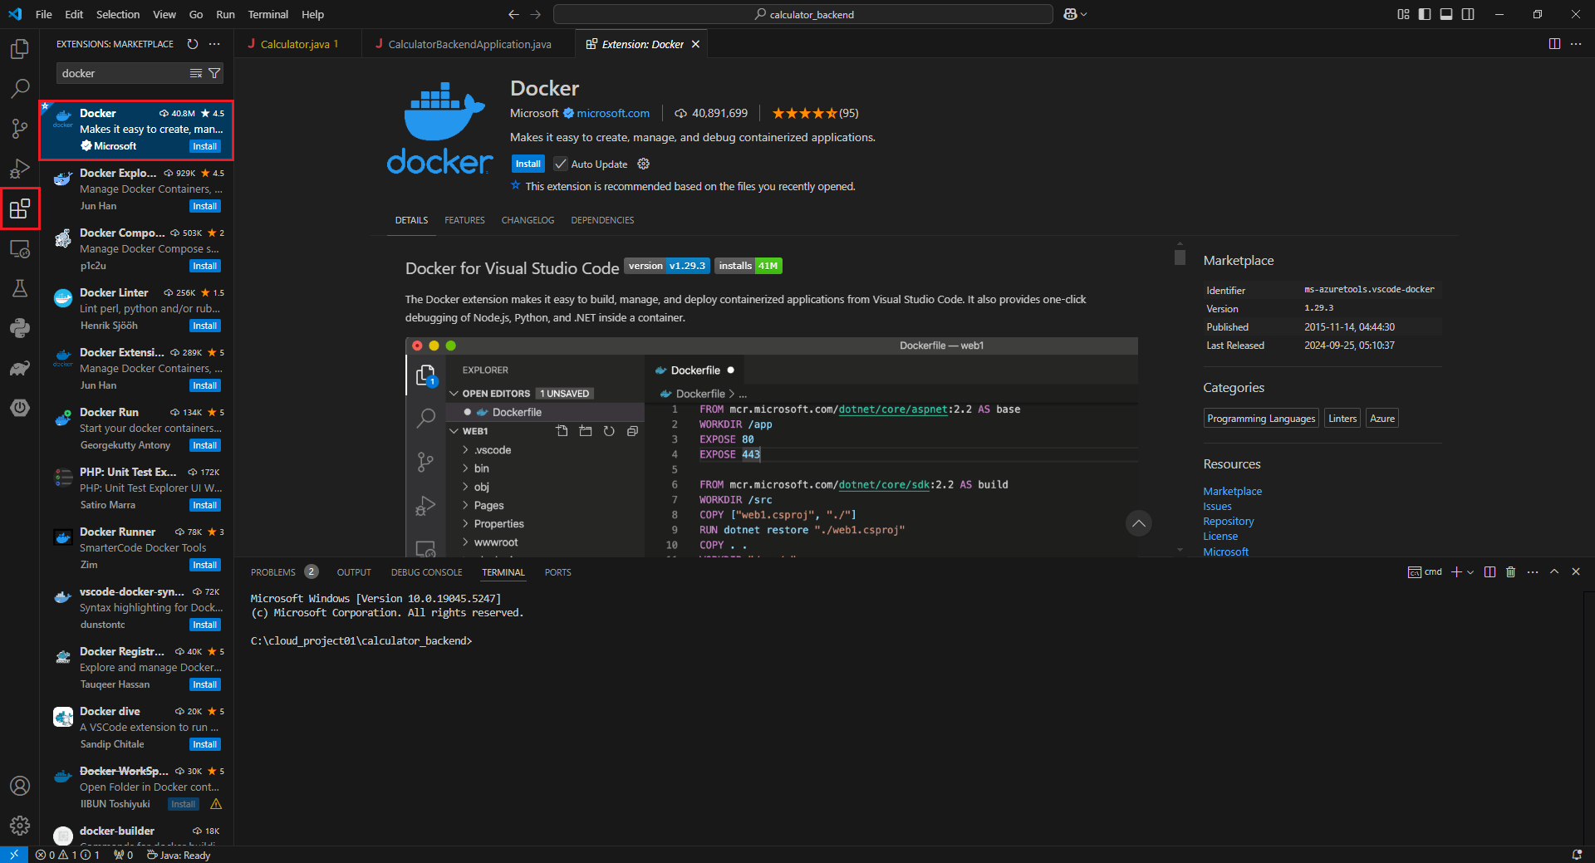
Task: Go forward using the title bar arrow
Action: click(x=535, y=14)
